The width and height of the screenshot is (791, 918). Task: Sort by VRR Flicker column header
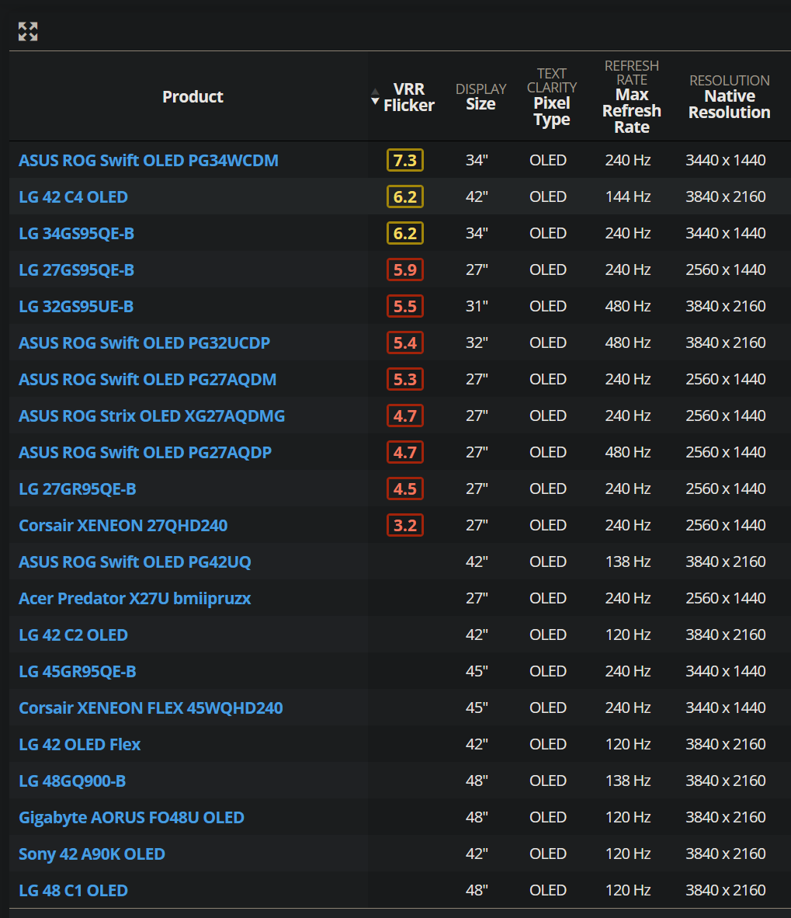pyautogui.click(x=409, y=97)
